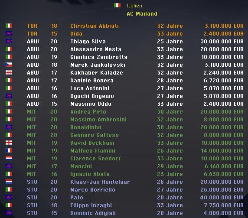
Task: Select player Christian Abbiati
Action: coord(95,26)
